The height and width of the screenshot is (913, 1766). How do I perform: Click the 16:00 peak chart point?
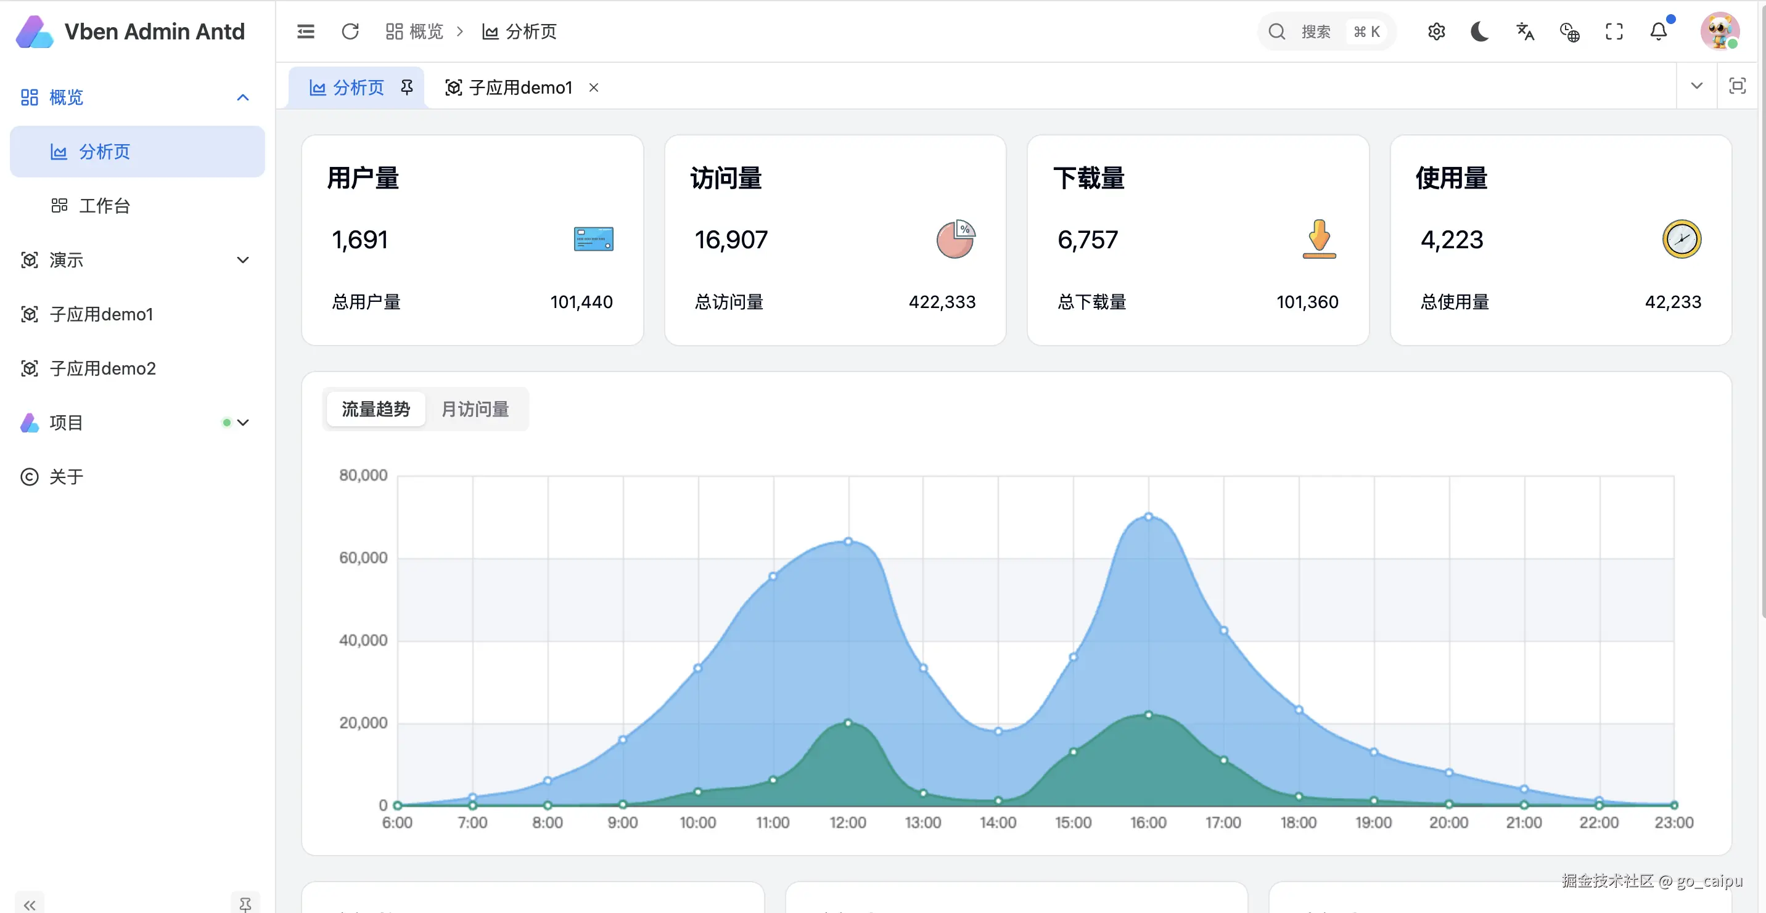click(x=1148, y=516)
